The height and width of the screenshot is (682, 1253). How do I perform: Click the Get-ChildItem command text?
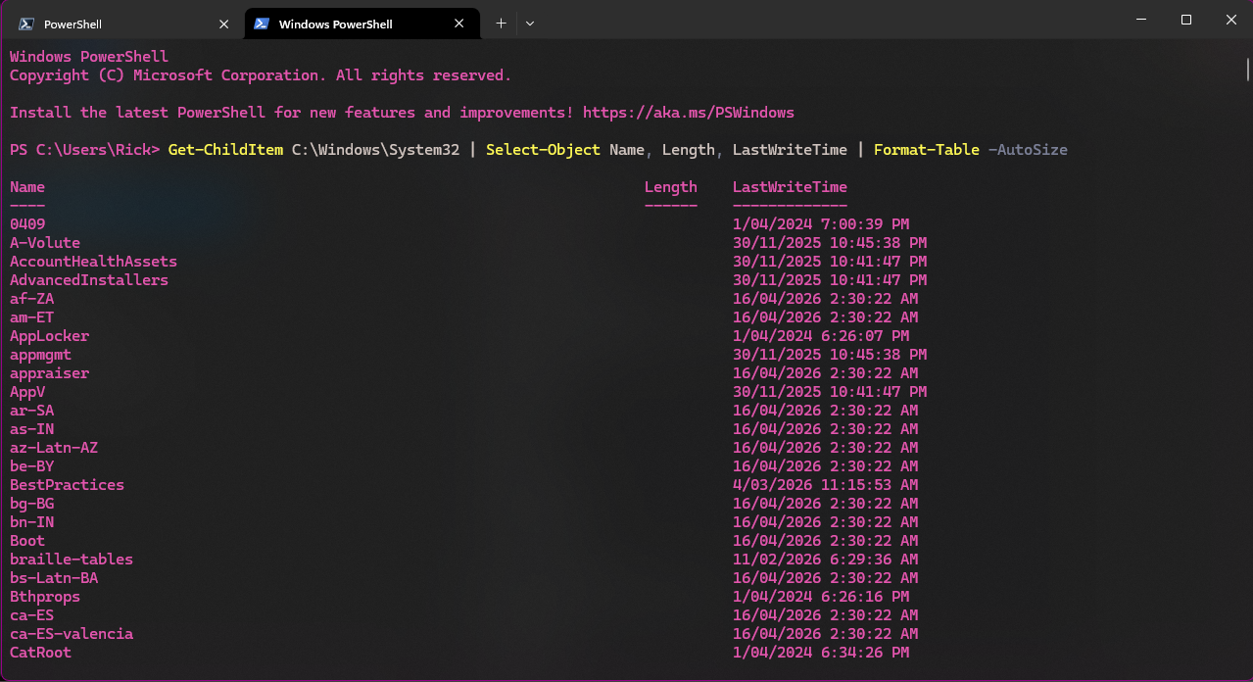tap(225, 150)
